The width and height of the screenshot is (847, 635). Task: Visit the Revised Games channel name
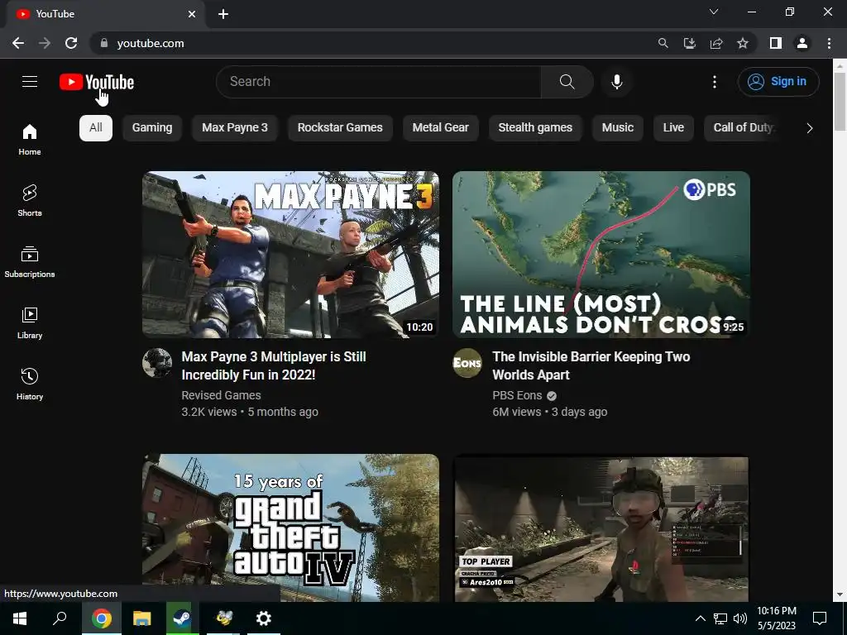221,395
